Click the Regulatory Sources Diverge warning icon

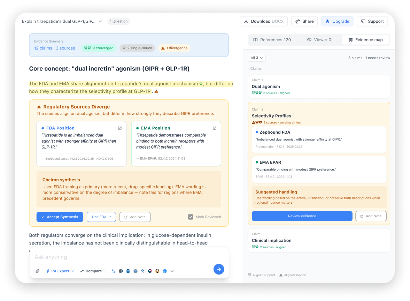pyautogui.click(x=39, y=107)
